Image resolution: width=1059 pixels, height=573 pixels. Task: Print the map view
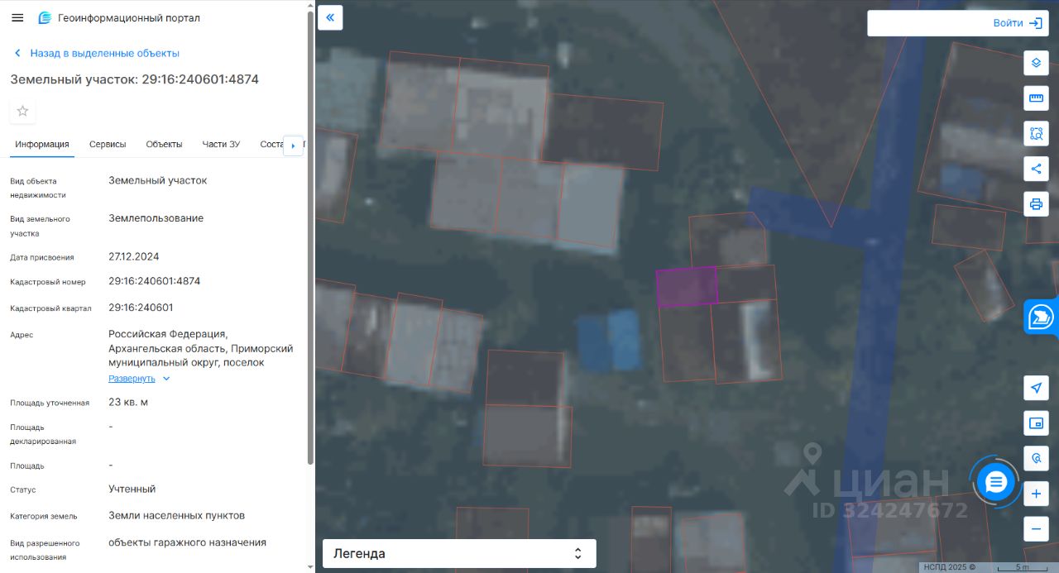pyautogui.click(x=1036, y=204)
